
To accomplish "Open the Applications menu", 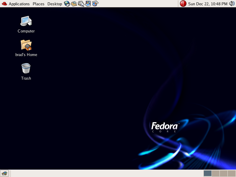I will pos(19,4).
